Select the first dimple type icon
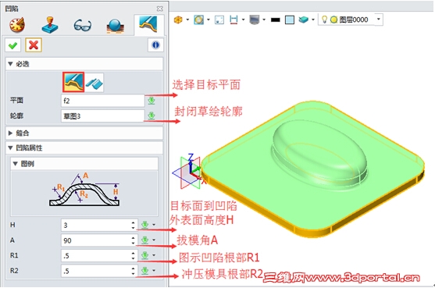Image resolution: width=435 pixels, height=288 pixels. 73,82
